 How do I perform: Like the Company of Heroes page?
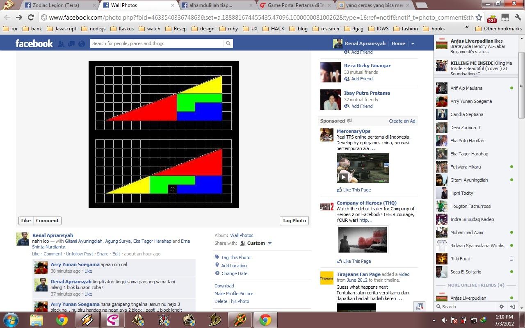[354, 261]
